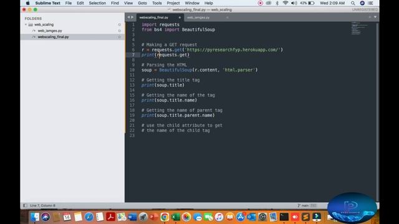
Task: Open the Tools menu
Action: 156,3
